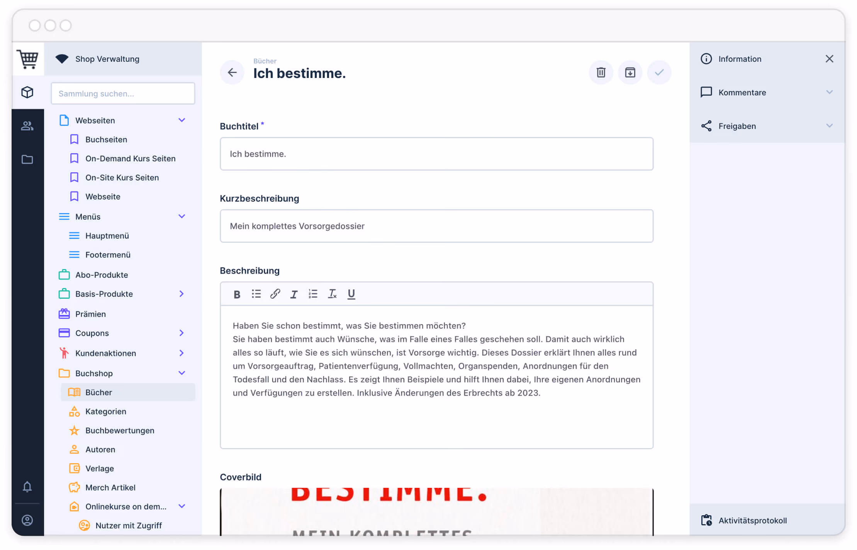The height and width of the screenshot is (550, 857).
Task: Click the Bücher breadcrumb link
Action: point(265,61)
